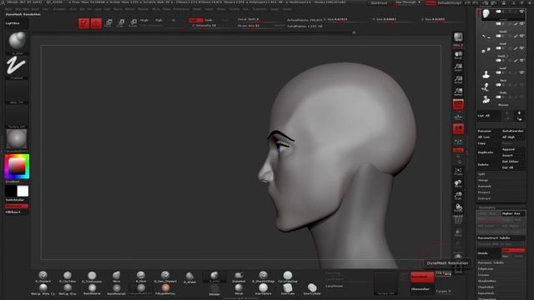
Task: Apply the orange FalloffRedClay material sphere
Action: tap(165, 289)
